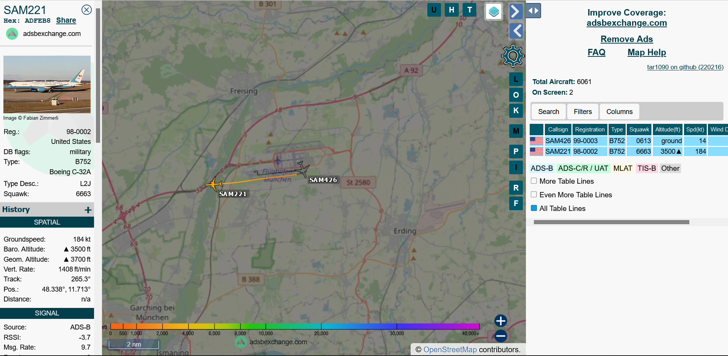Click the Share link
This screenshot has width=728, height=356.
click(66, 20)
